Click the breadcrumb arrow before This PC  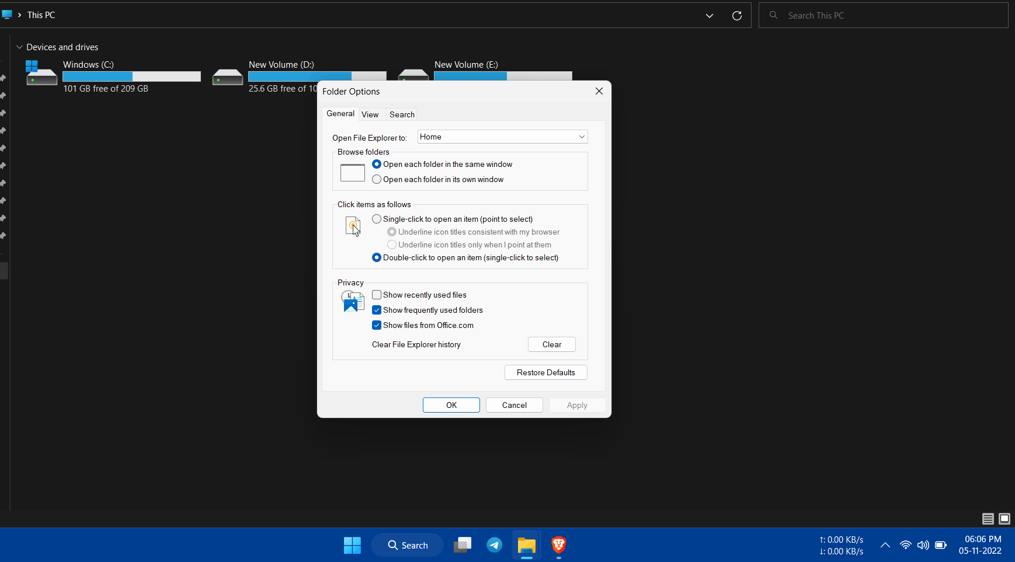pos(19,15)
